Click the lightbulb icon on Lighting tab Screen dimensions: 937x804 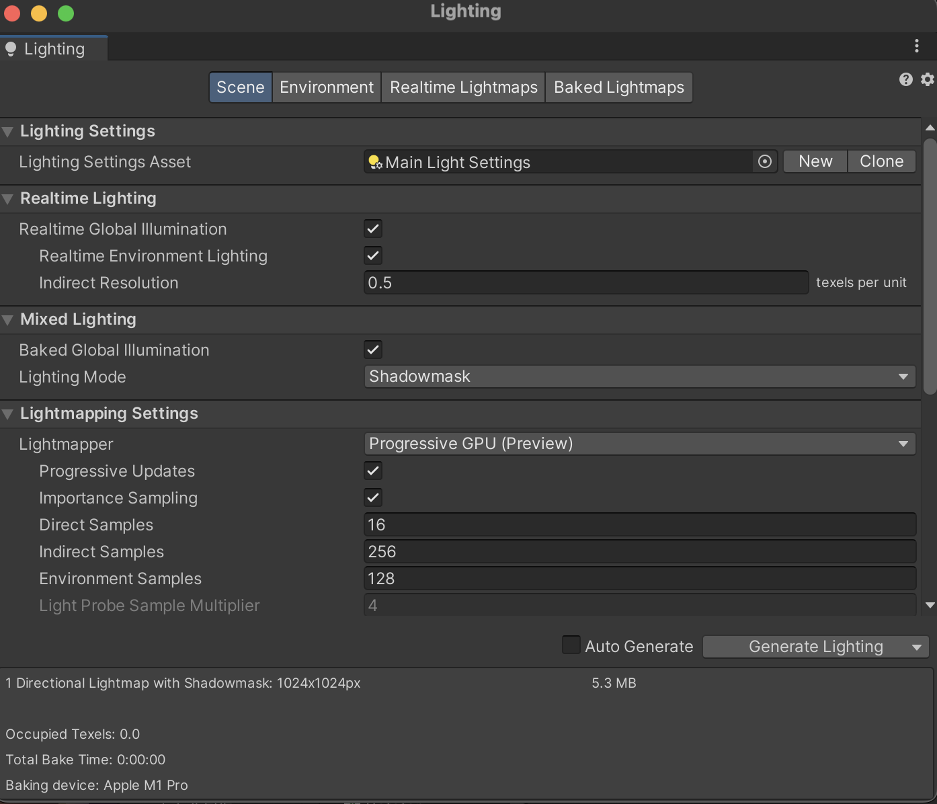tap(11, 49)
